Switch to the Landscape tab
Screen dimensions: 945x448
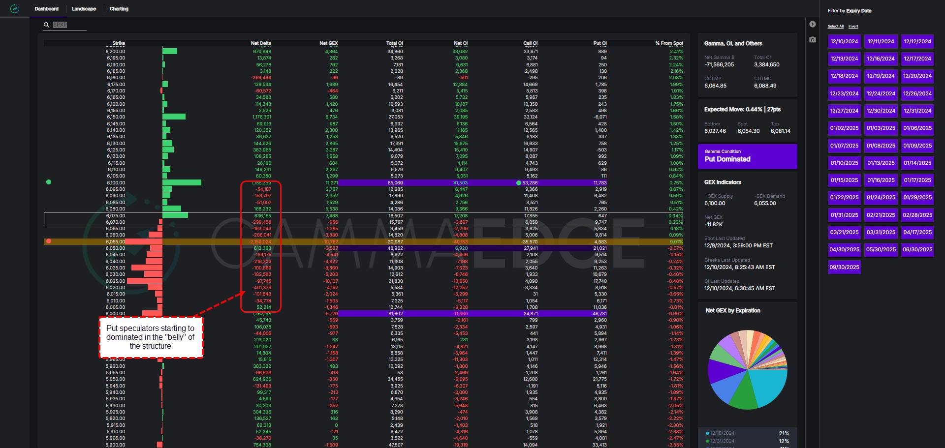point(84,9)
